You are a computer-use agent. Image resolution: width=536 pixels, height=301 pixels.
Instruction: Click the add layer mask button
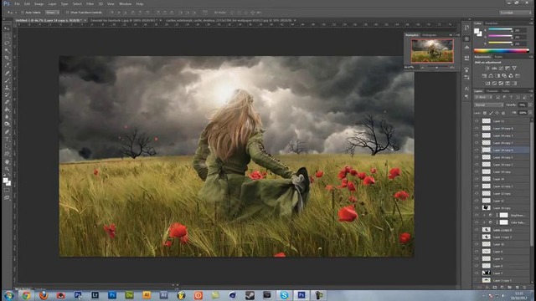pos(495,288)
